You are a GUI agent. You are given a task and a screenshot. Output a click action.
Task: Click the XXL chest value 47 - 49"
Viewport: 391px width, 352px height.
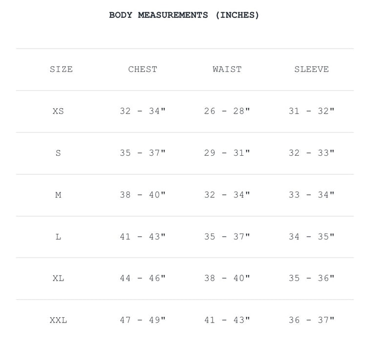point(143,320)
